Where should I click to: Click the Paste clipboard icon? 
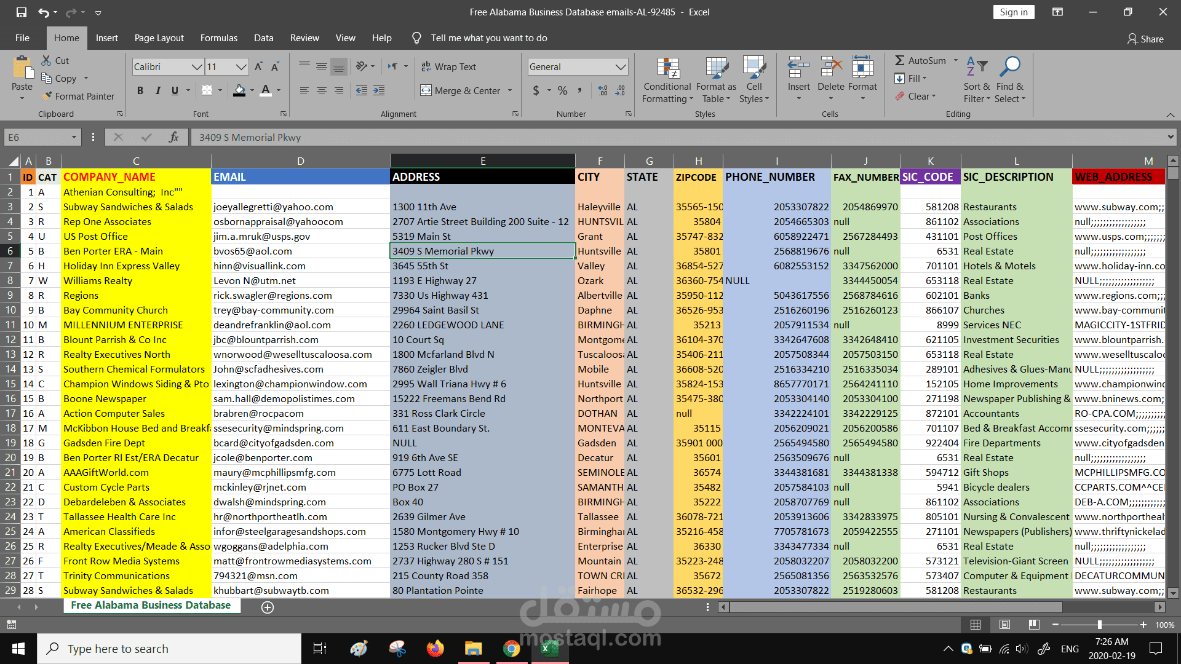click(22, 68)
